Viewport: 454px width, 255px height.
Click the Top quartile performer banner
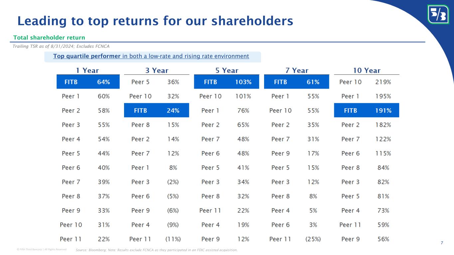coord(151,56)
